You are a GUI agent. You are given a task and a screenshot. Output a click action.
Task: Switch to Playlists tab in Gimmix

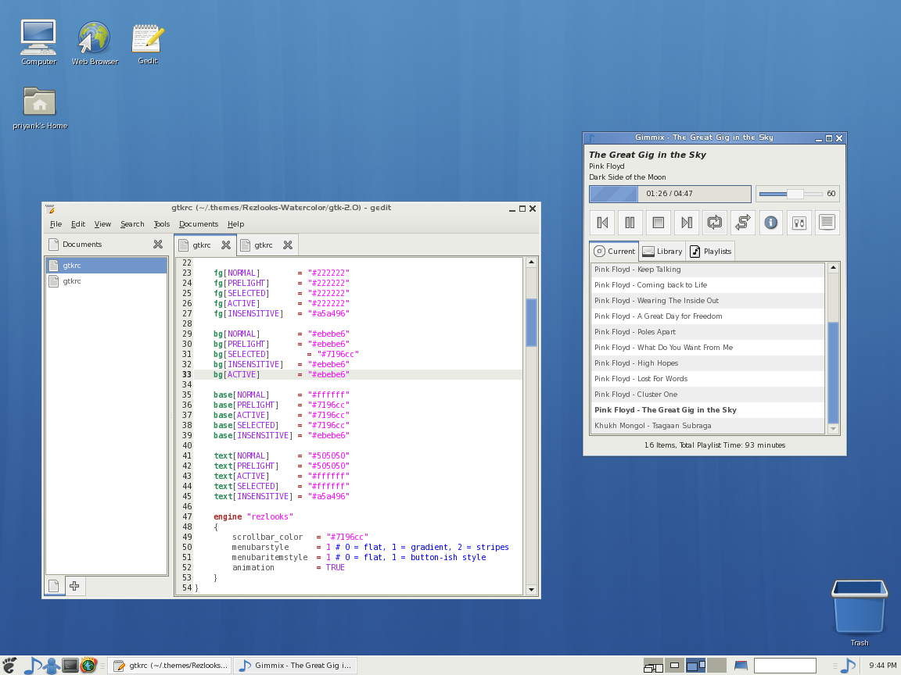pos(710,252)
